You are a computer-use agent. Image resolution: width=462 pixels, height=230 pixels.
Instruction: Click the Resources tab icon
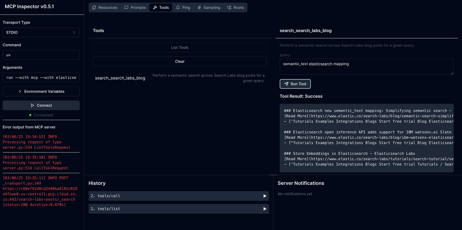(x=94, y=7)
